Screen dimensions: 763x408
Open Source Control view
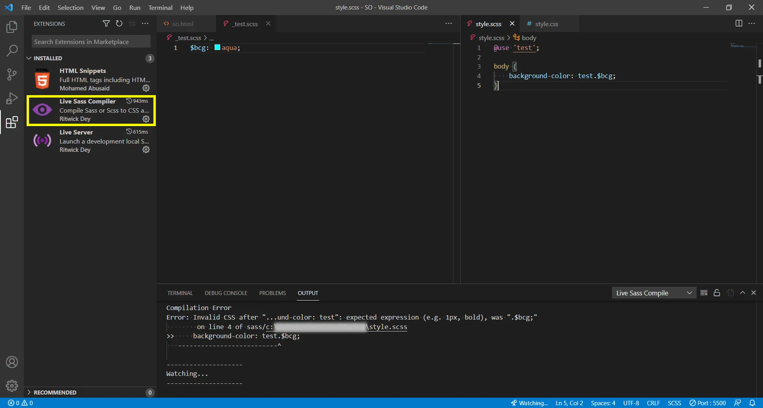[x=12, y=74]
